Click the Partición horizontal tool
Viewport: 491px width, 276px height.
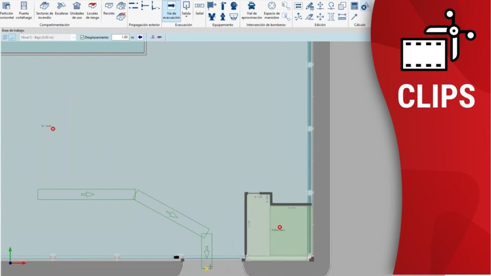coord(7,10)
